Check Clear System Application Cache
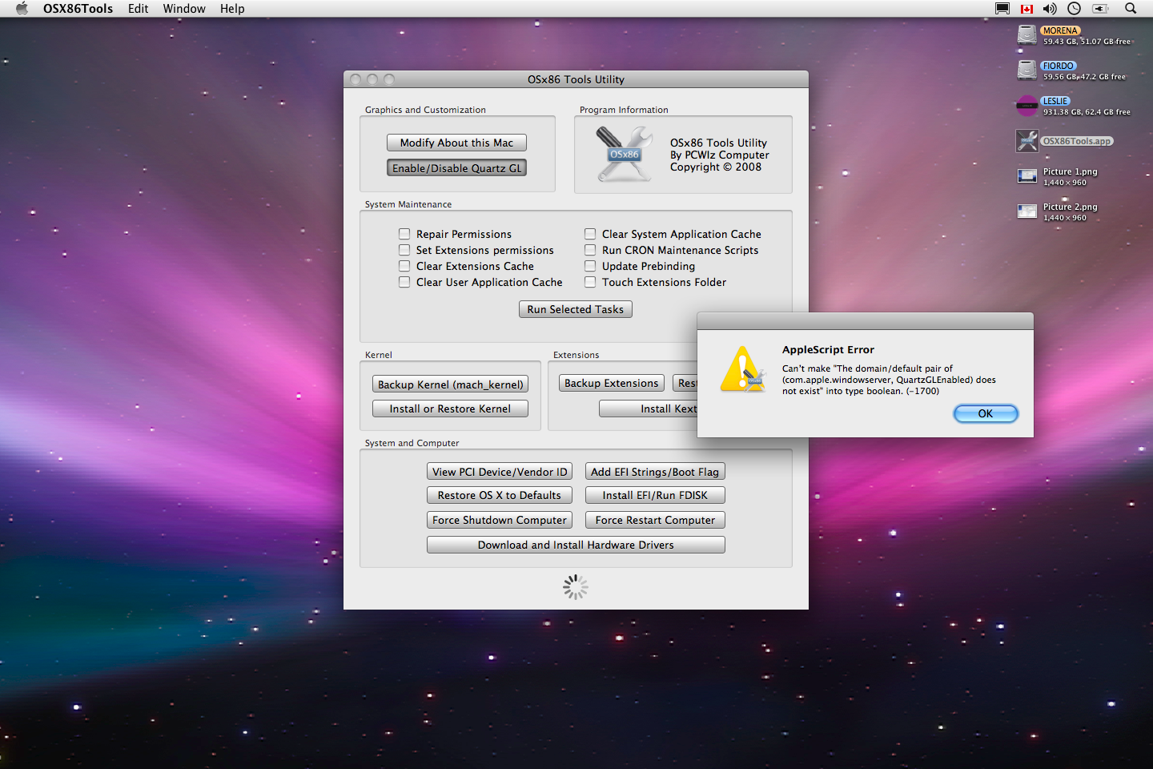This screenshot has height=769, width=1153. 590,234
